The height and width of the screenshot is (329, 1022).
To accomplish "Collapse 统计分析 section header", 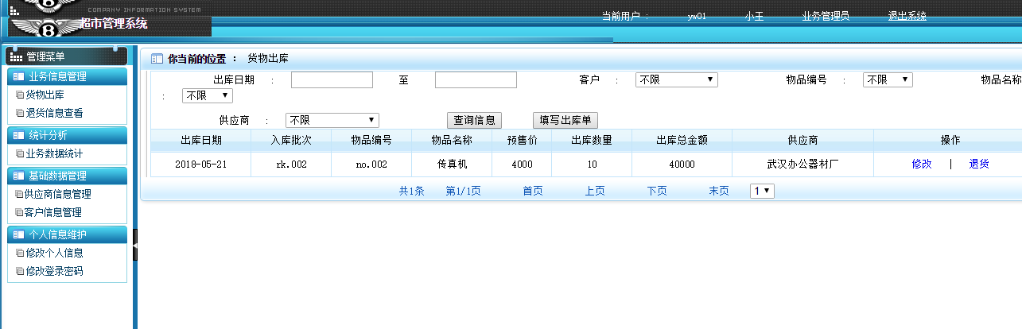I will coord(66,135).
